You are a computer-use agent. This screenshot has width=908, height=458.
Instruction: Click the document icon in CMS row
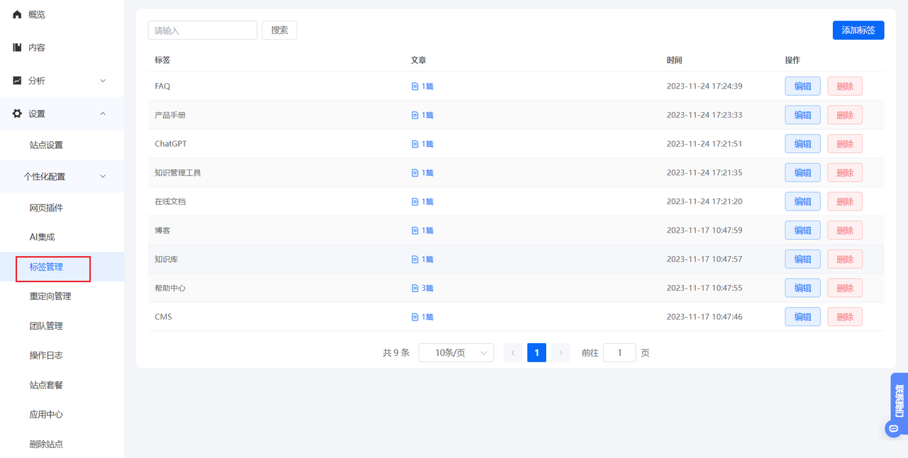point(415,317)
